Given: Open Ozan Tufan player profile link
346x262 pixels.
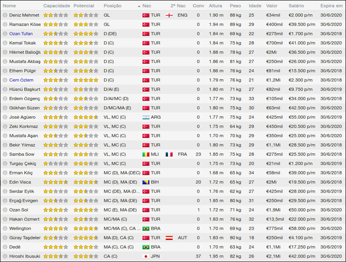Looking at the screenshot, I should [x=21, y=34].
